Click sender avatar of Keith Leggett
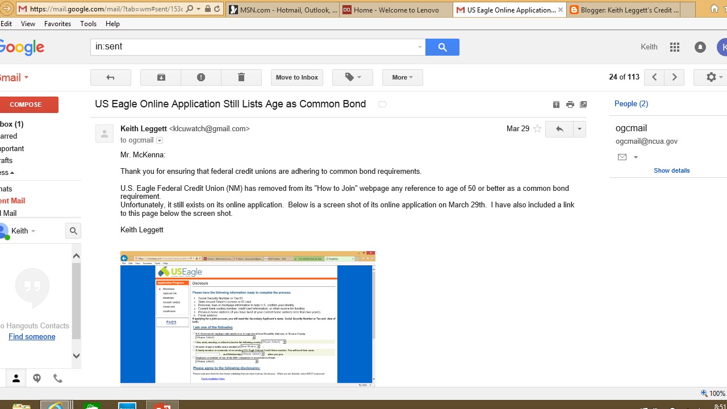Image resolution: width=727 pixels, height=409 pixels. tap(105, 133)
